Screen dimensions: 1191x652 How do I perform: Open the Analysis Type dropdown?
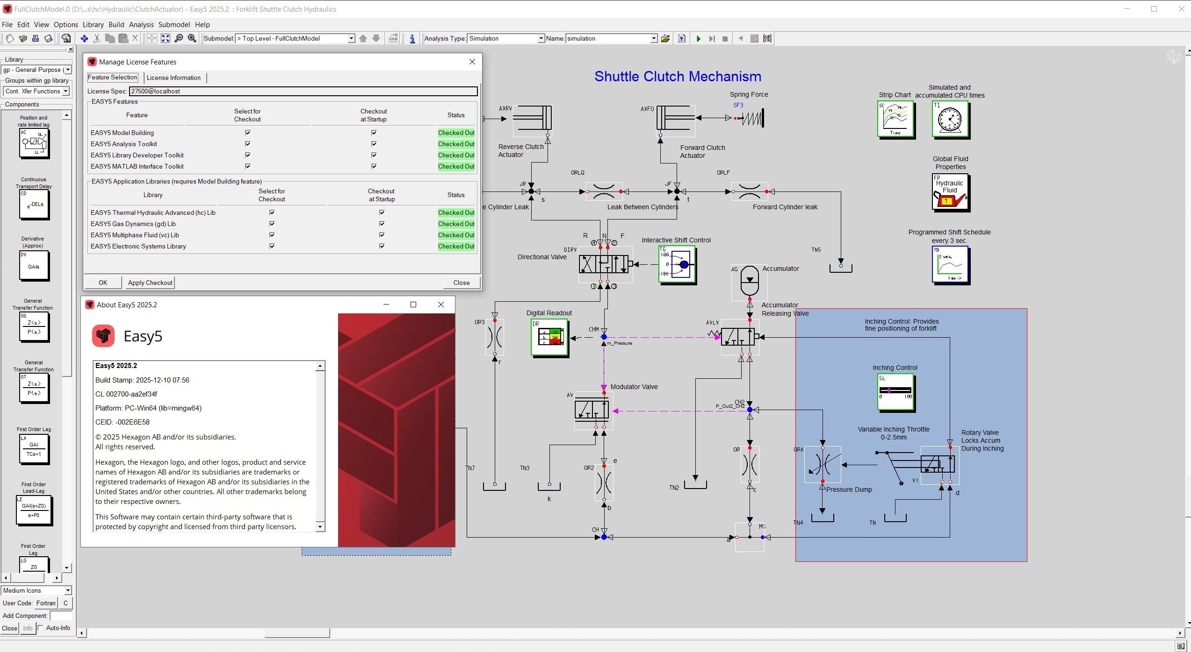pos(541,38)
